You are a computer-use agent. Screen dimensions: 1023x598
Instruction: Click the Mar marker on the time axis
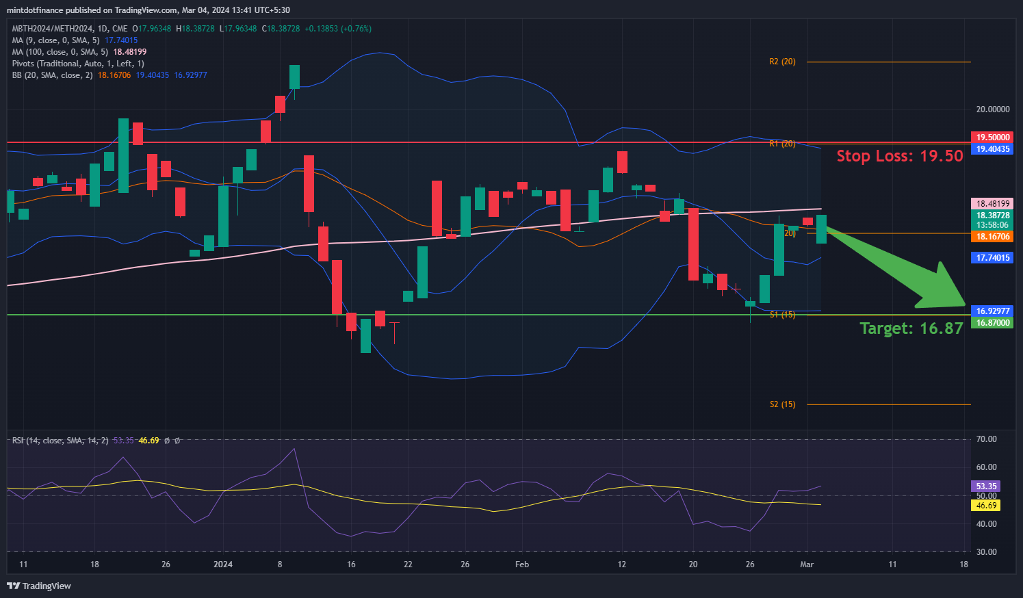pos(807,564)
